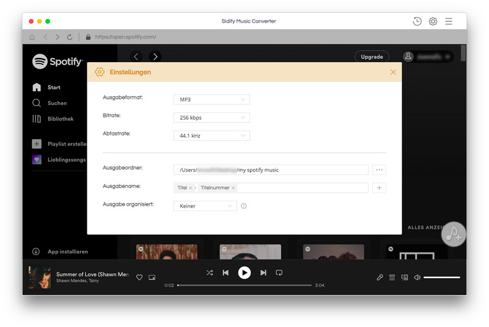Screen dimensions: 489x327
Task: Open the settings gear in the title bar
Action: point(433,21)
